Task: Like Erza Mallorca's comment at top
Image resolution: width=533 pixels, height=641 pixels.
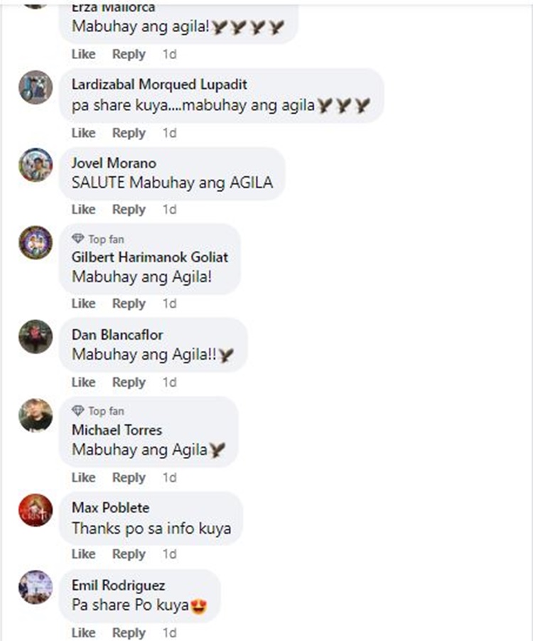Action: click(x=83, y=54)
